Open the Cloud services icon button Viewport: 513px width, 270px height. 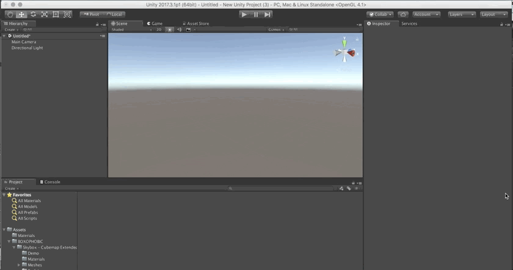(x=403, y=15)
